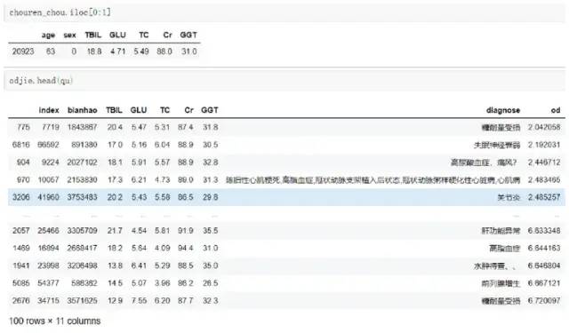The width and height of the screenshot is (569, 333).
Task: Select the od value 2.042058
Action: [544, 127]
